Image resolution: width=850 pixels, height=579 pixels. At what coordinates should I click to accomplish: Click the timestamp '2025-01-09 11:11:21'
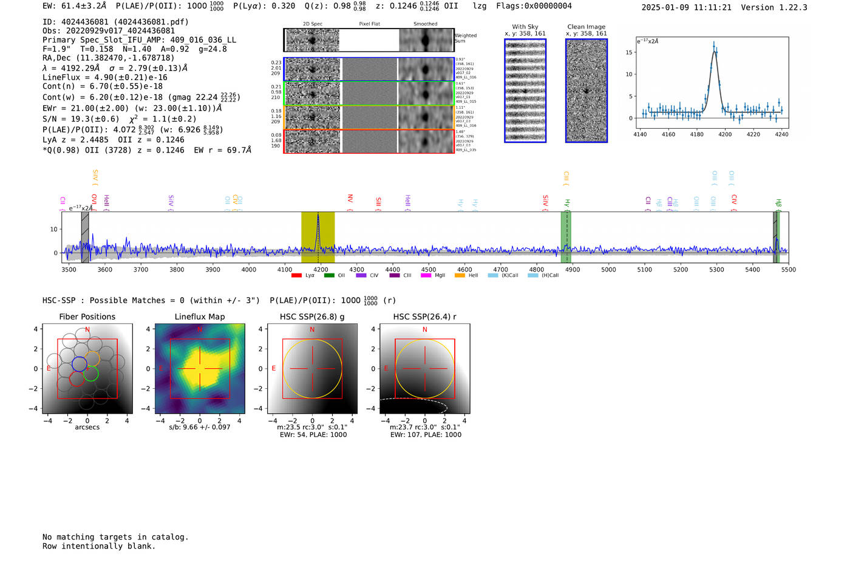tap(687, 7)
